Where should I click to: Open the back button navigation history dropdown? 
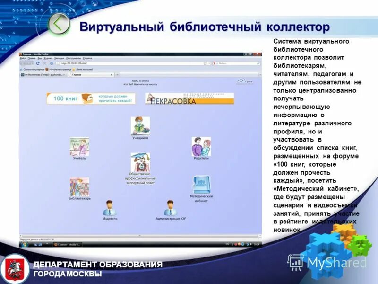tap(31, 63)
